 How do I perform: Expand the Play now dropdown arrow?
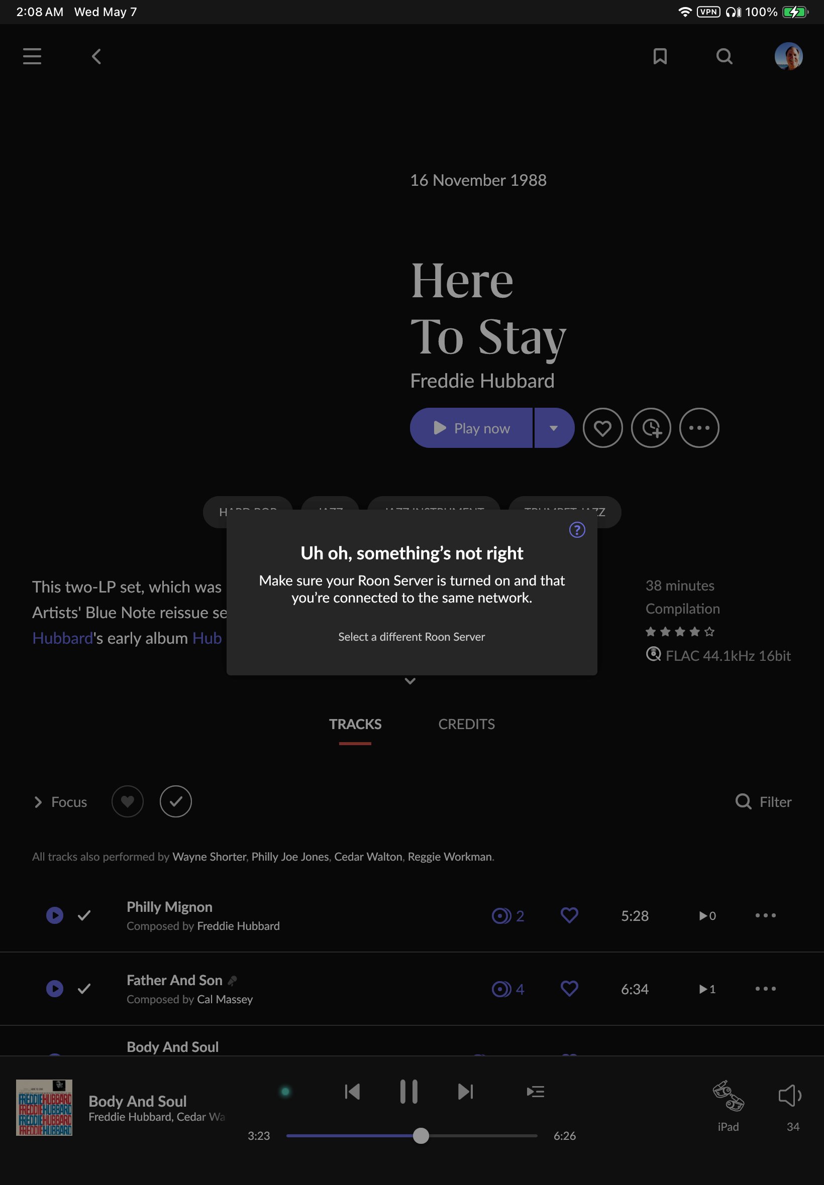click(x=554, y=428)
